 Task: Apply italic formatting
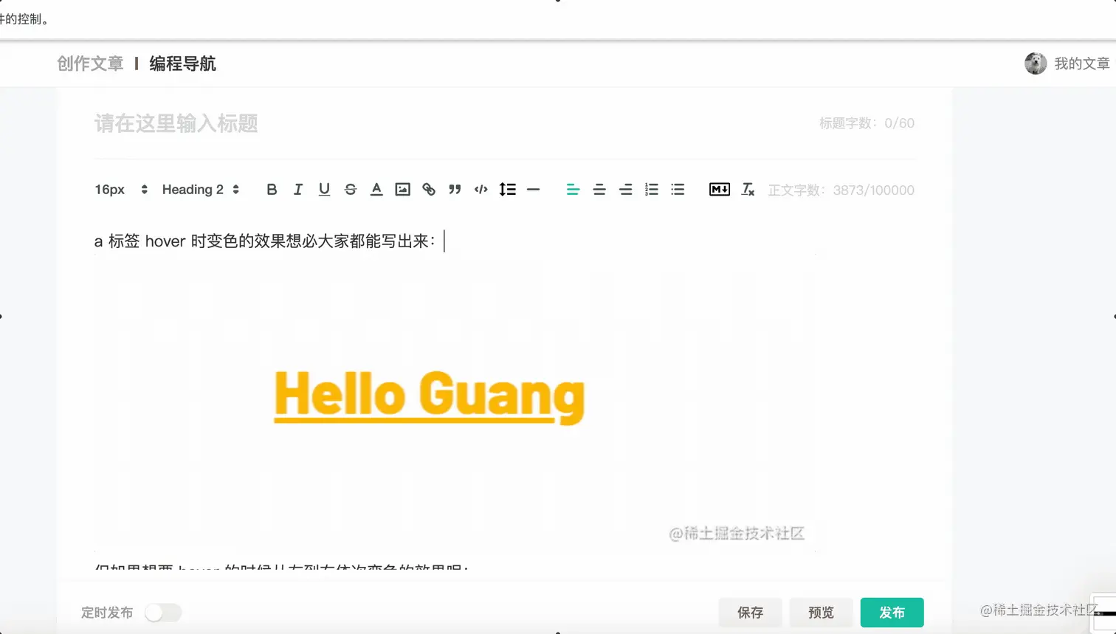coord(298,190)
